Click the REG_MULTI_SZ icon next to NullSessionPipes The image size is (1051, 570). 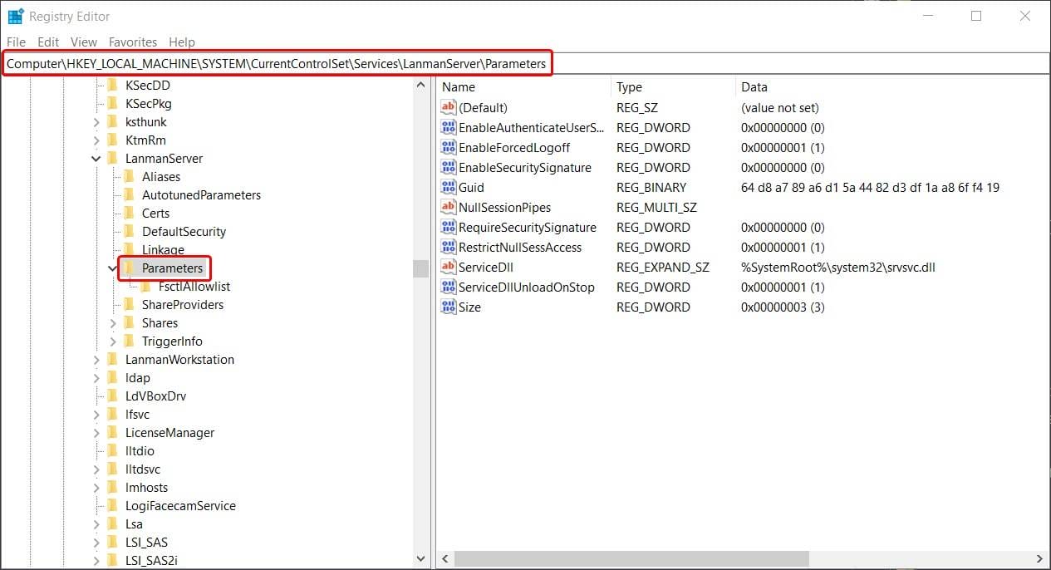pos(448,207)
